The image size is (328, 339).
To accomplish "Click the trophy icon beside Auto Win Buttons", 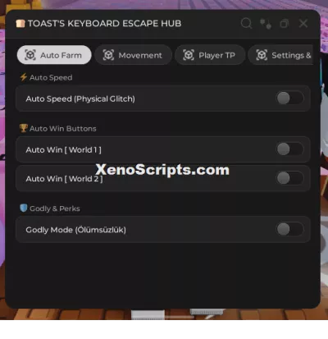I will point(24,128).
